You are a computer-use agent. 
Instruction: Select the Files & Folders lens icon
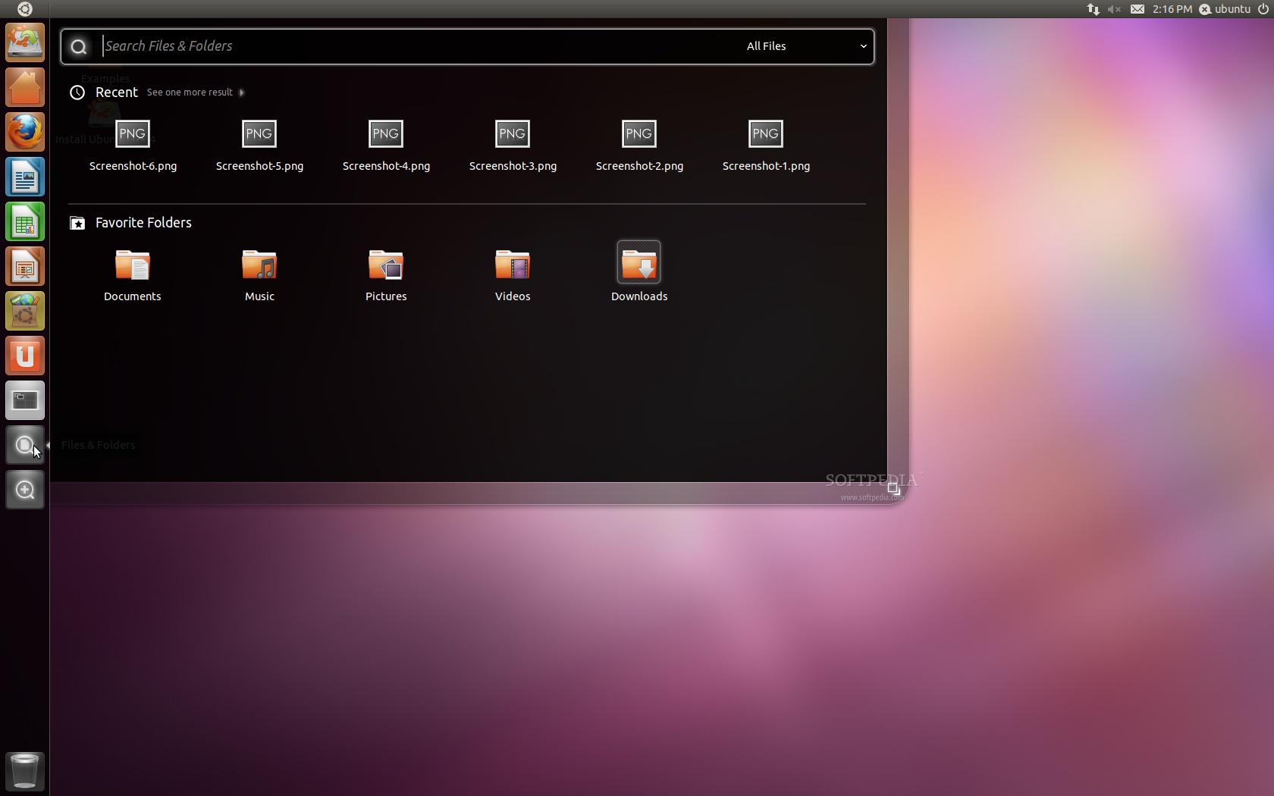pyautogui.click(x=25, y=445)
